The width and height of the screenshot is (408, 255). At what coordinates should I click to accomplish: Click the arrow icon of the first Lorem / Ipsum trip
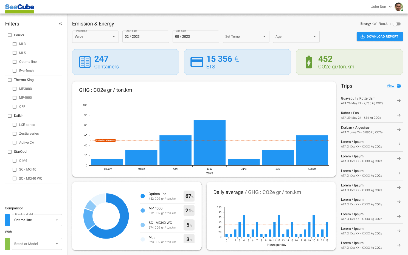click(399, 144)
